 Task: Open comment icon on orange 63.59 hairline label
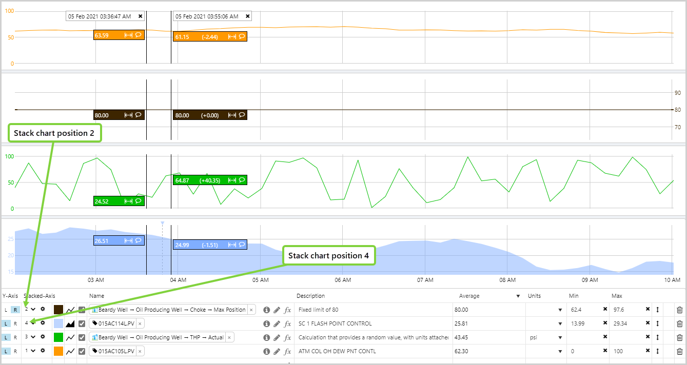pos(139,35)
